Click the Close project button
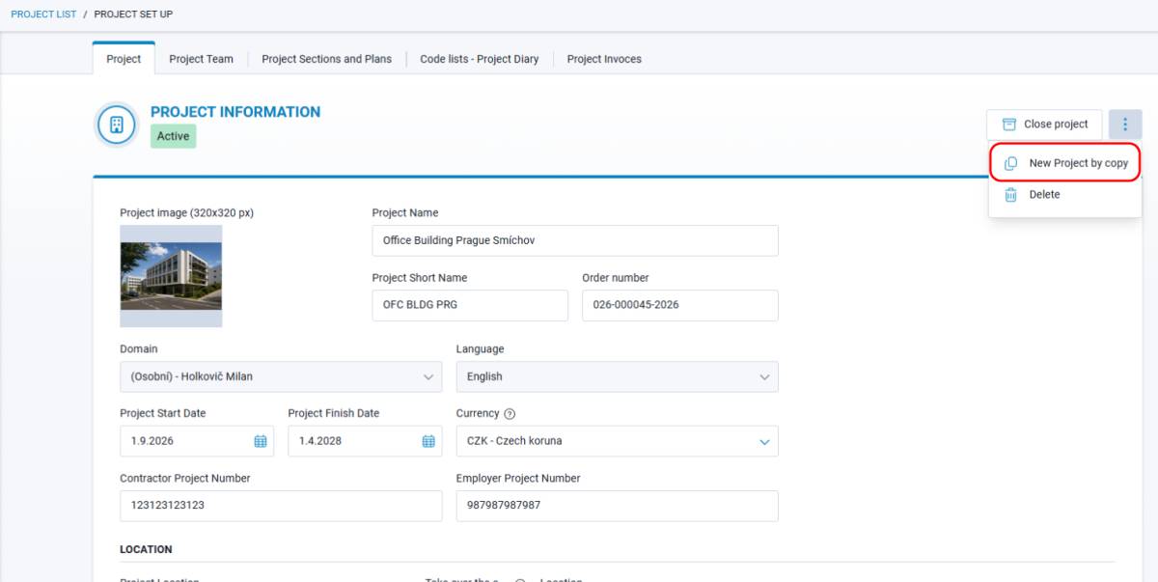 point(1044,125)
